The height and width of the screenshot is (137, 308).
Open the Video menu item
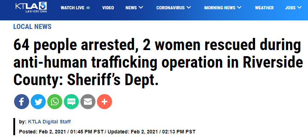pyautogui.click(x=108, y=8)
